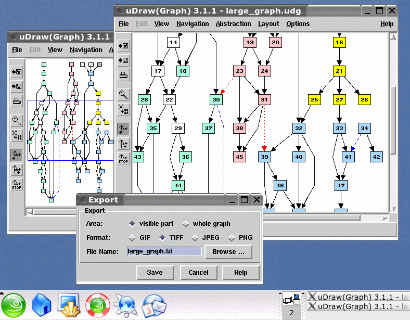Select the visible part area option

point(151,224)
